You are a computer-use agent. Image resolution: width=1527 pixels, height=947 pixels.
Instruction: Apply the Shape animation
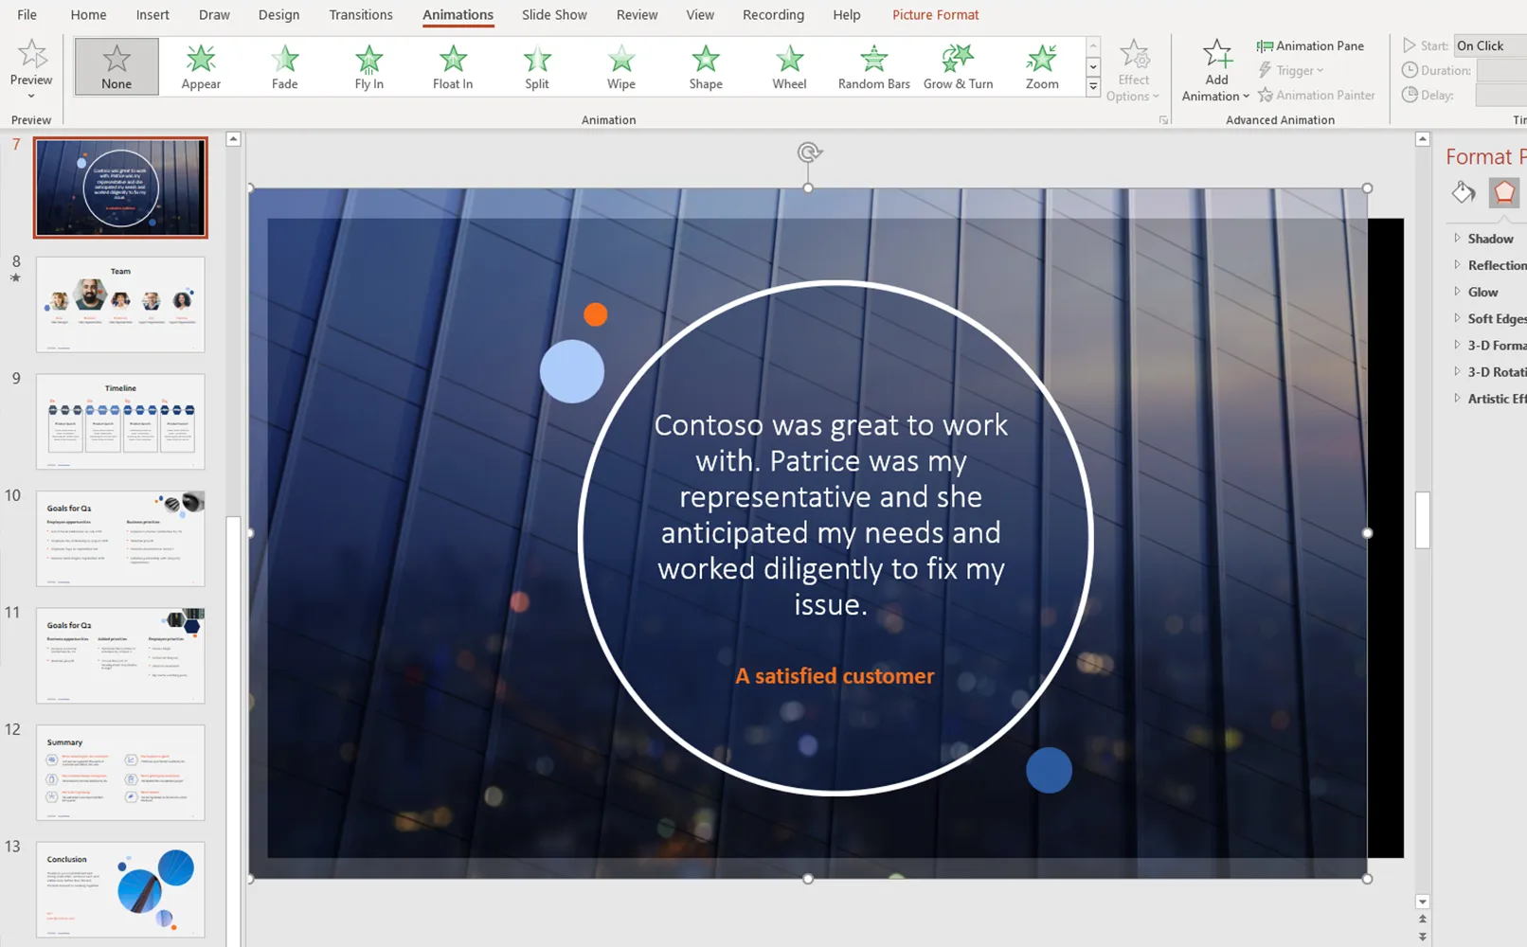coord(706,66)
